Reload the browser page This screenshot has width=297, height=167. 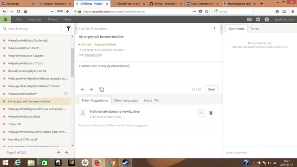(x=19, y=11)
